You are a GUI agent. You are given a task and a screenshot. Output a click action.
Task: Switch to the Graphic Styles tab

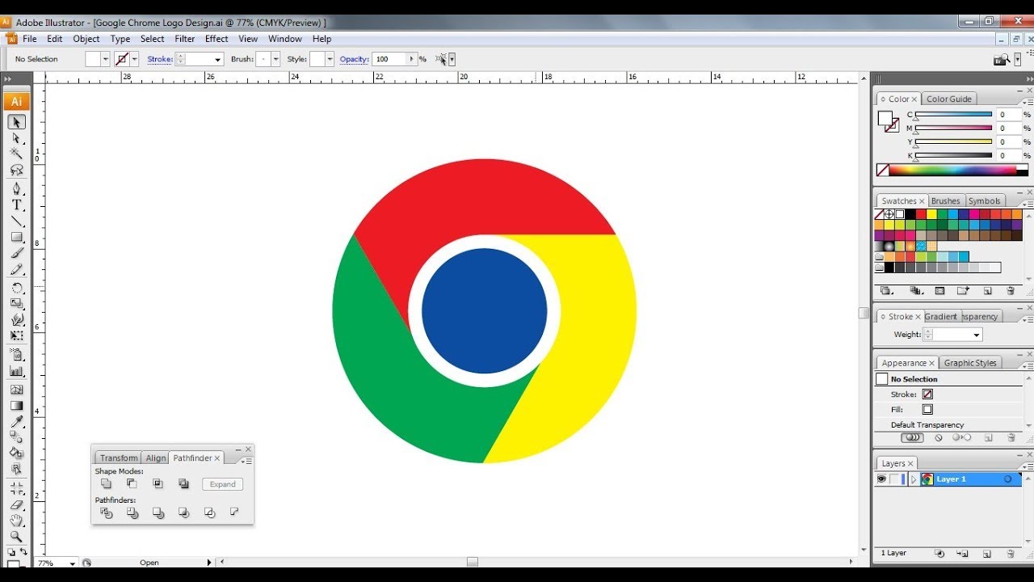[970, 363]
